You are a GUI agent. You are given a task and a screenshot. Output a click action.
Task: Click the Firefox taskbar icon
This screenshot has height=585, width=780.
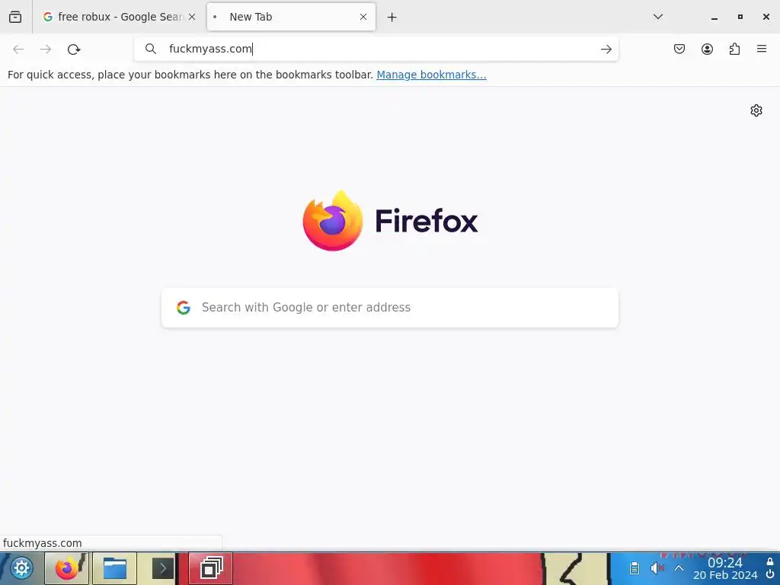click(x=67, y=568)
